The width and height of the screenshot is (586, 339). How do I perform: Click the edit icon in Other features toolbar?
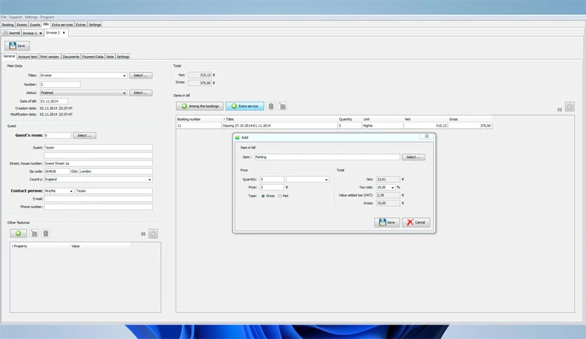tap(34, 233)
